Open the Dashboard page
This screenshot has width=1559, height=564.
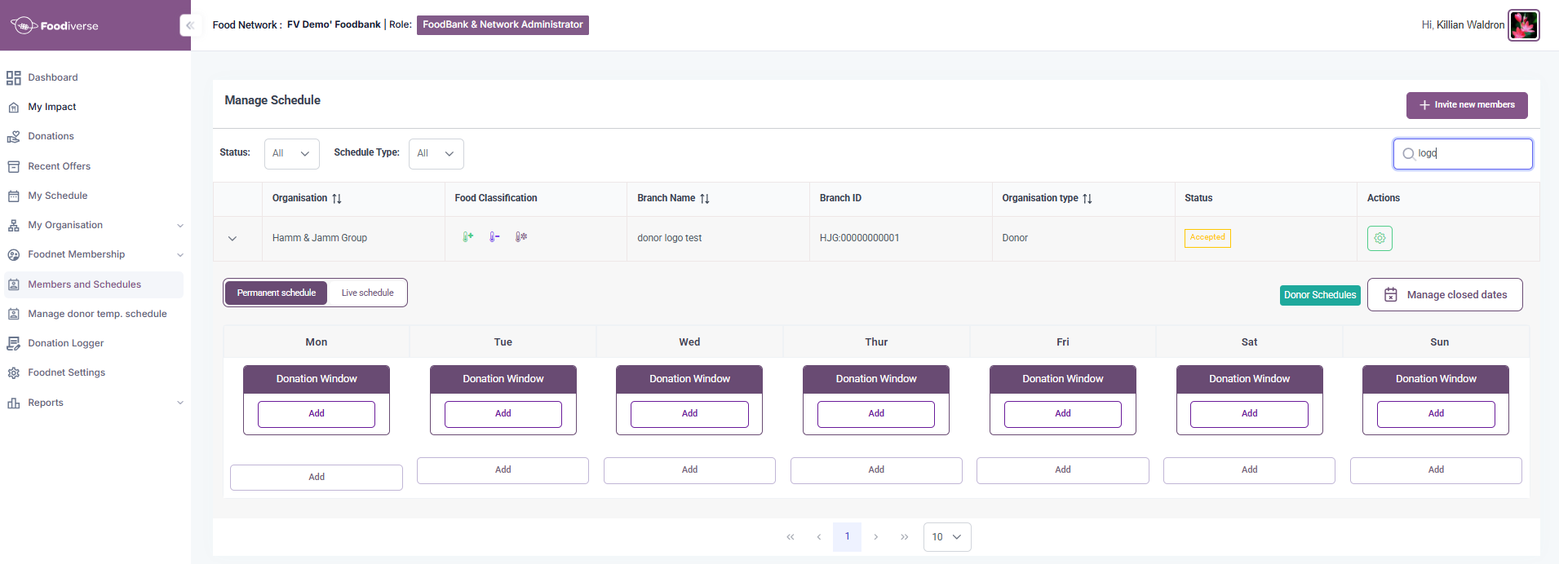53,77
